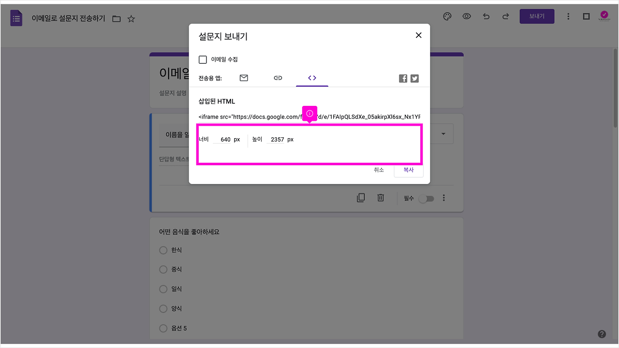Toggle the 필수 required switch
The height and width of the screenshot is (348, 619).
point(426,198)
